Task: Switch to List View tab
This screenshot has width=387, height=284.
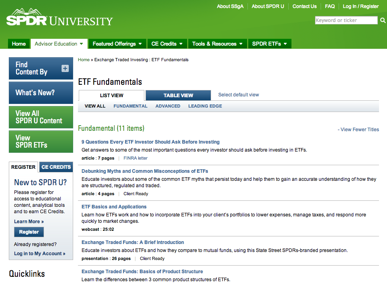Action: tap(112, 95)
